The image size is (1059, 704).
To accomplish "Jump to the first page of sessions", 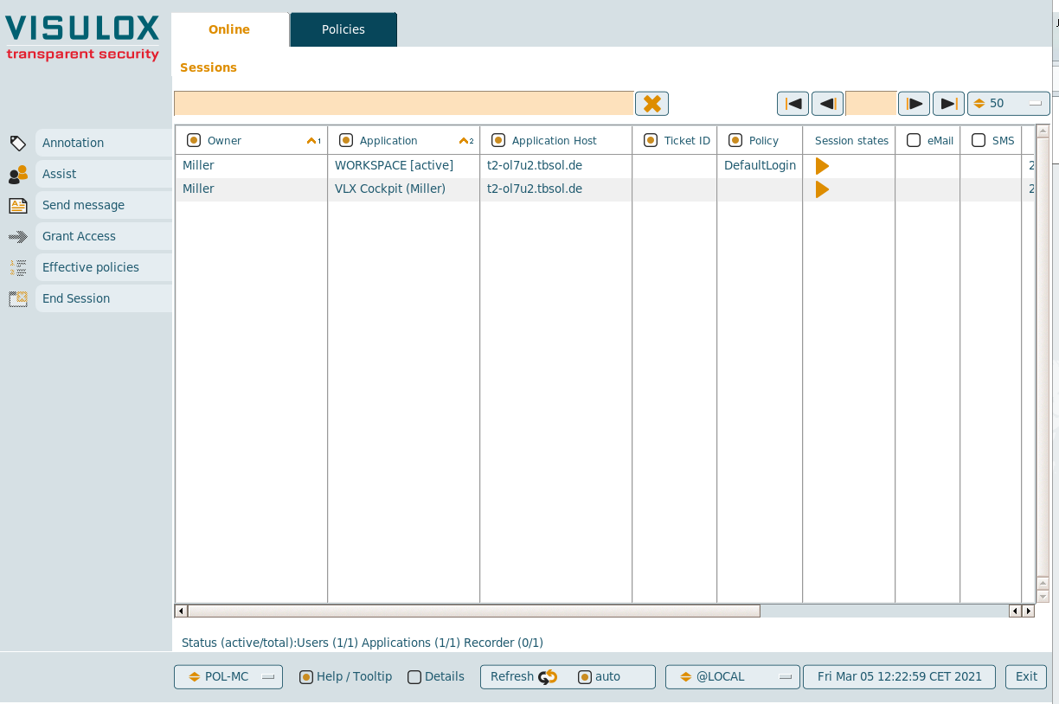I will click(793, 104).
